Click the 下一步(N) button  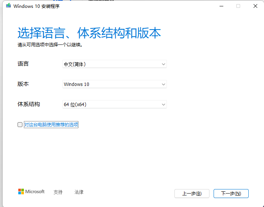(231, 194)
